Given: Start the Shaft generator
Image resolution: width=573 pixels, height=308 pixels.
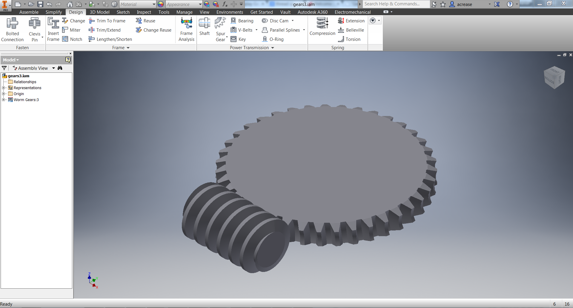Looking at the screenshot, I should pos(205,27).
